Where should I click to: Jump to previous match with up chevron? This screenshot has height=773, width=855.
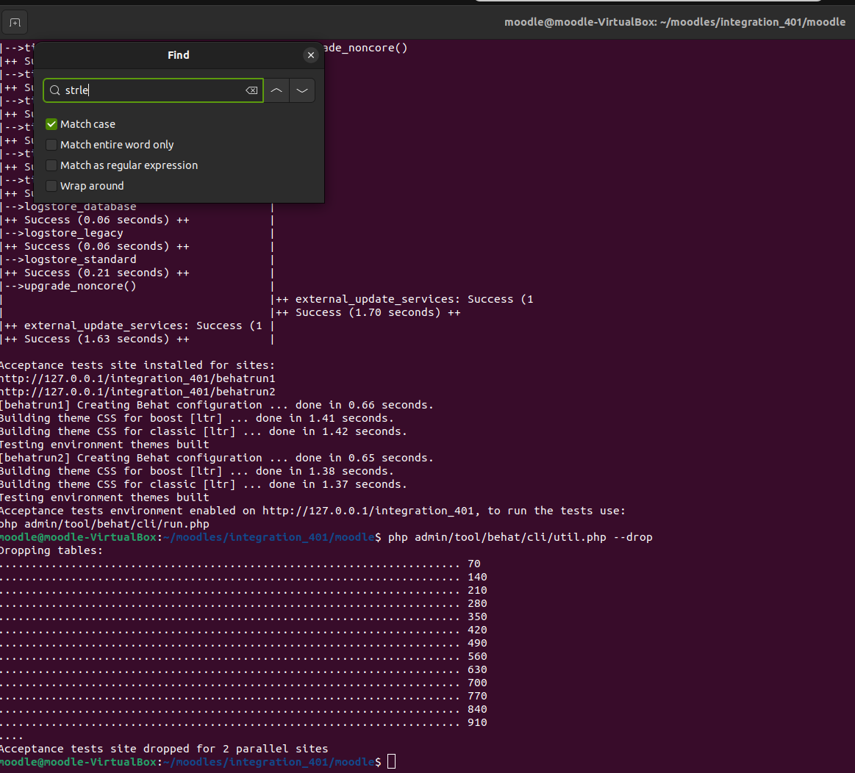(x=276, y=90)
